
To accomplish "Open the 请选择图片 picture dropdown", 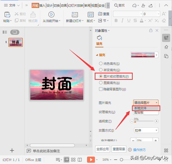I will [x=146, y=103].
